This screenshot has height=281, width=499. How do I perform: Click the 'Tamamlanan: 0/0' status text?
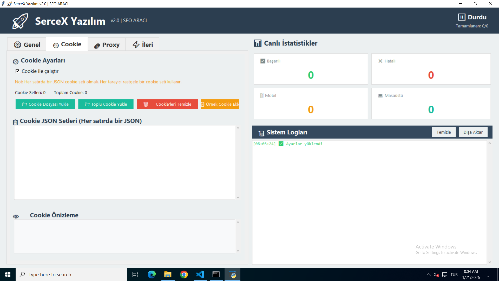point(472,26)
